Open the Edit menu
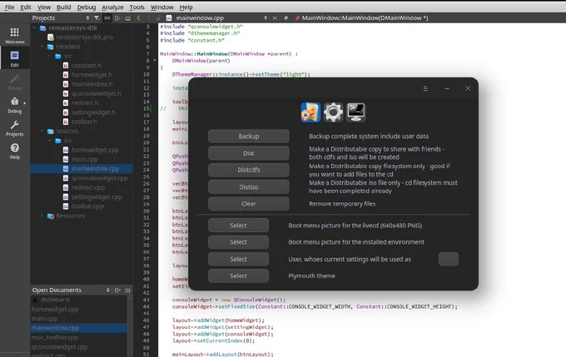The height and width of the screenshot is (357, 566). [25, 7]
